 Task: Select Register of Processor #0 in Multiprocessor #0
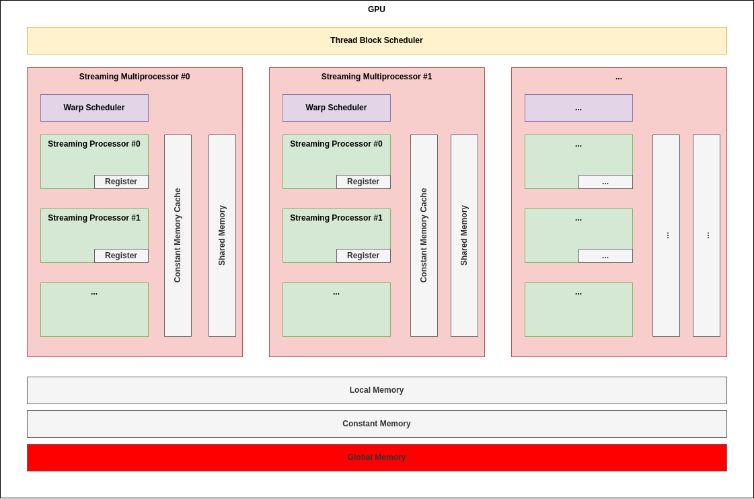click(121, 182)
